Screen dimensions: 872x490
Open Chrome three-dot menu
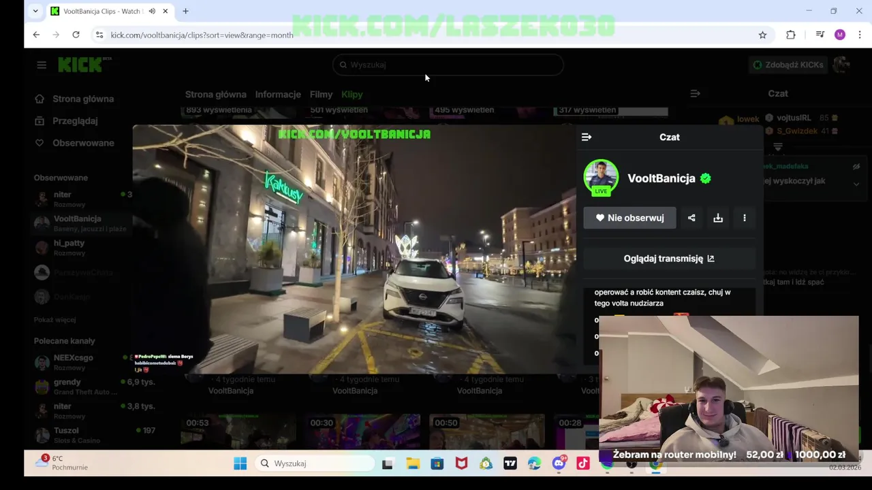click(860, 35)
